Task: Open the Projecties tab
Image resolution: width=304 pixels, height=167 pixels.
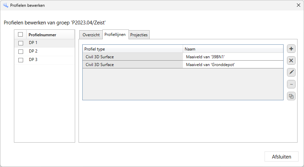Action: point(139,35)
